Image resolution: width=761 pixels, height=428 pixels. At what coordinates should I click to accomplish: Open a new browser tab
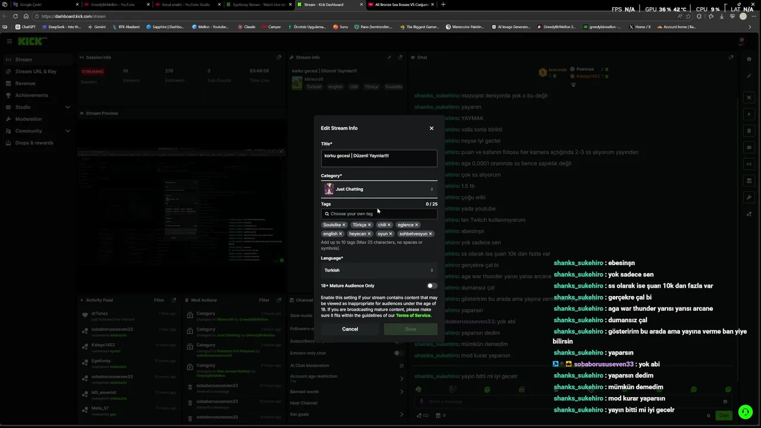(x=443, y=5)
